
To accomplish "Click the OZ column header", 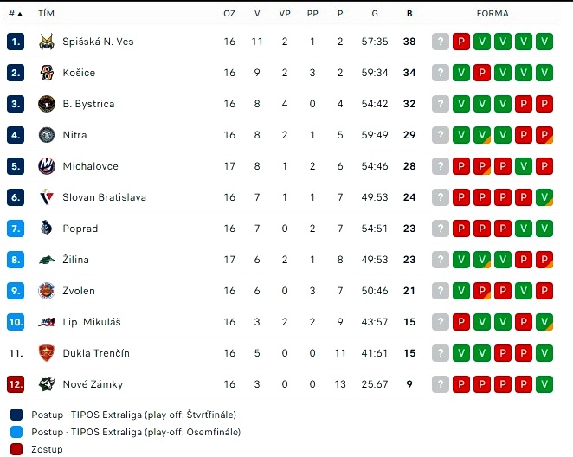I will click(229, 14).
